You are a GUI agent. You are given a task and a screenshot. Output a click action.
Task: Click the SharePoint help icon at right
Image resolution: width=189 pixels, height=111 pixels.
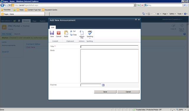tap(184, 34)
